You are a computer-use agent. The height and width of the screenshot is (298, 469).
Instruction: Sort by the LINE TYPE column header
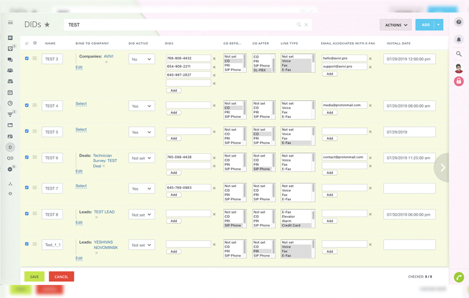coord(289,43)
